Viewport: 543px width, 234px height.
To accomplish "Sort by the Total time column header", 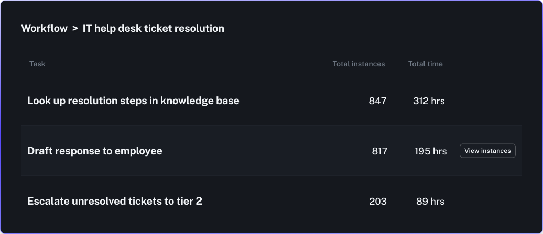I will point(425,64).
